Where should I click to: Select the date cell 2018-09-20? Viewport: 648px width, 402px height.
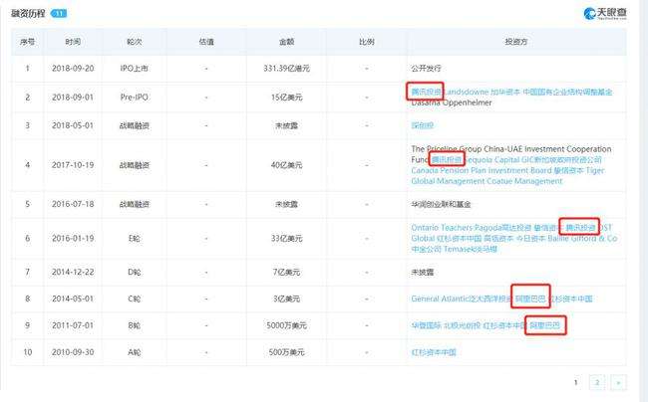coord(73,68)
